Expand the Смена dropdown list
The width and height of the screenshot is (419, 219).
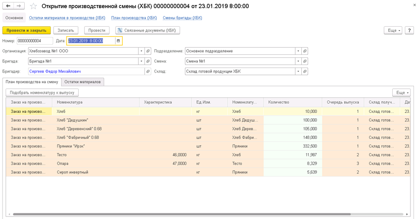(x=298, y=61)
